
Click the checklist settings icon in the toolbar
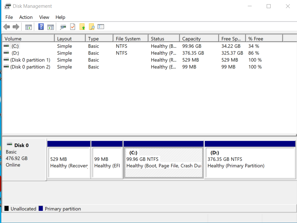coord(101,27)
